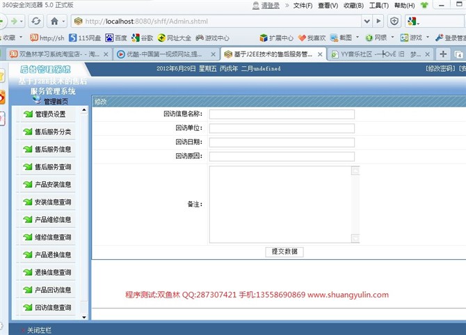This screenshot has width=466, height=335.
Task: Open the address bar history dropdown
Action: tap(367, 21)
